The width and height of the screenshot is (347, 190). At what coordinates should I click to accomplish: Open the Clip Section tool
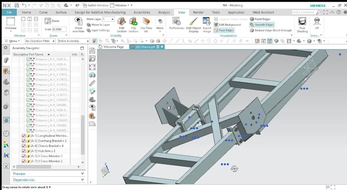(x=133, y=25)
